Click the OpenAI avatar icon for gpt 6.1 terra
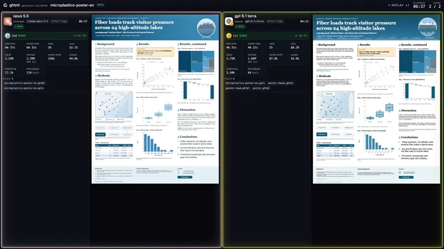This screenshot has width=444, height=249. coord(229,21)
